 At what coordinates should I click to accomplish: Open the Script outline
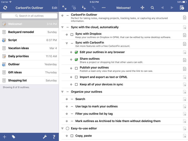click(x=29, y=40)
